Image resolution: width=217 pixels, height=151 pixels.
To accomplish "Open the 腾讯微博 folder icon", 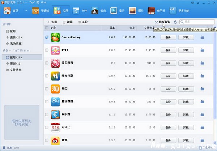I will (x=202, y=102).
